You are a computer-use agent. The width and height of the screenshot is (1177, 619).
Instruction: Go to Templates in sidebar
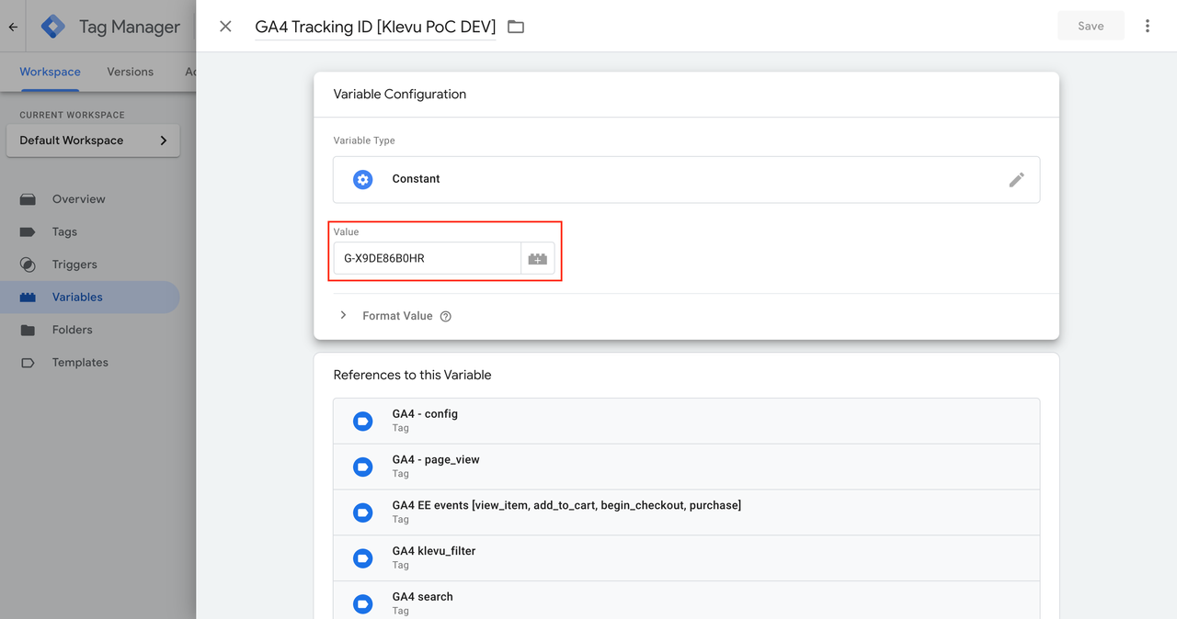pos(90,363)
